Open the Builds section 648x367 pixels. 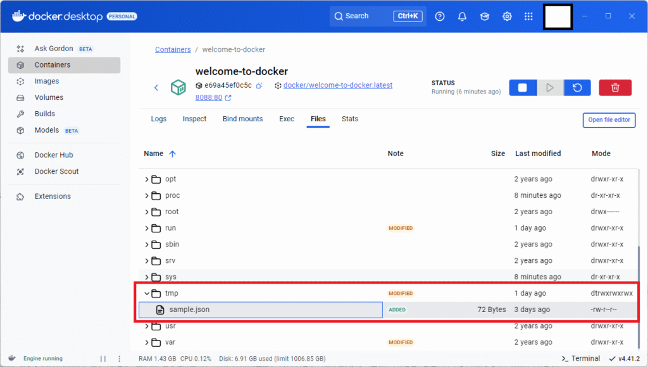tap(64, 114)
